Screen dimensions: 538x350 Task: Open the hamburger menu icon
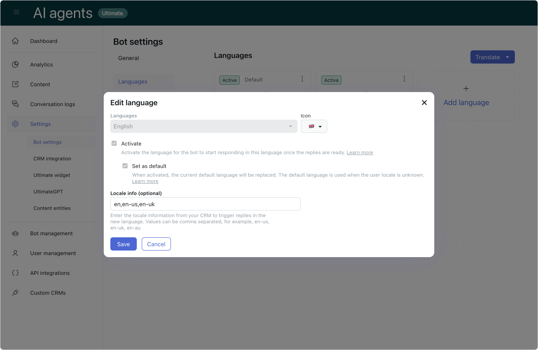(17, 12)
